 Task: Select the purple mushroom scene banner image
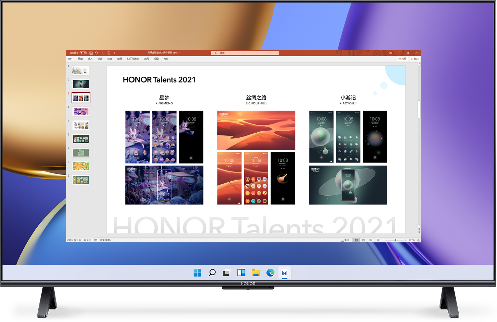(164, 185)
